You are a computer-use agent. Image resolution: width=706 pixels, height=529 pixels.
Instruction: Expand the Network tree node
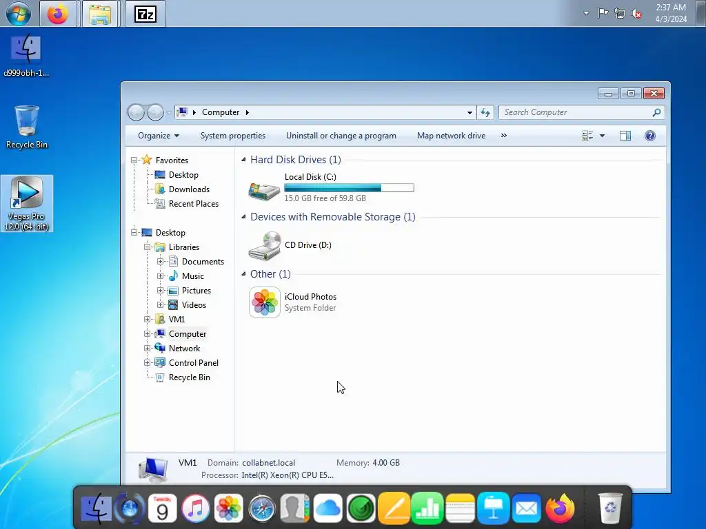tap(148, 348)
